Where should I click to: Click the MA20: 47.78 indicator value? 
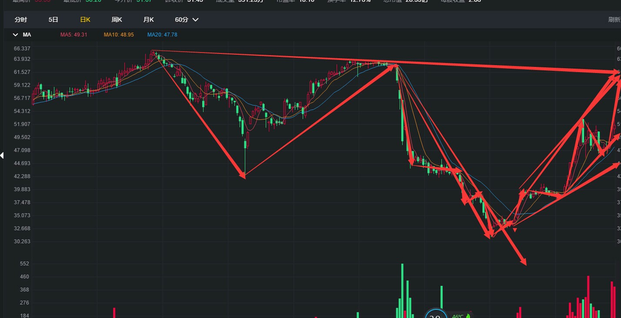pos(162,35)
